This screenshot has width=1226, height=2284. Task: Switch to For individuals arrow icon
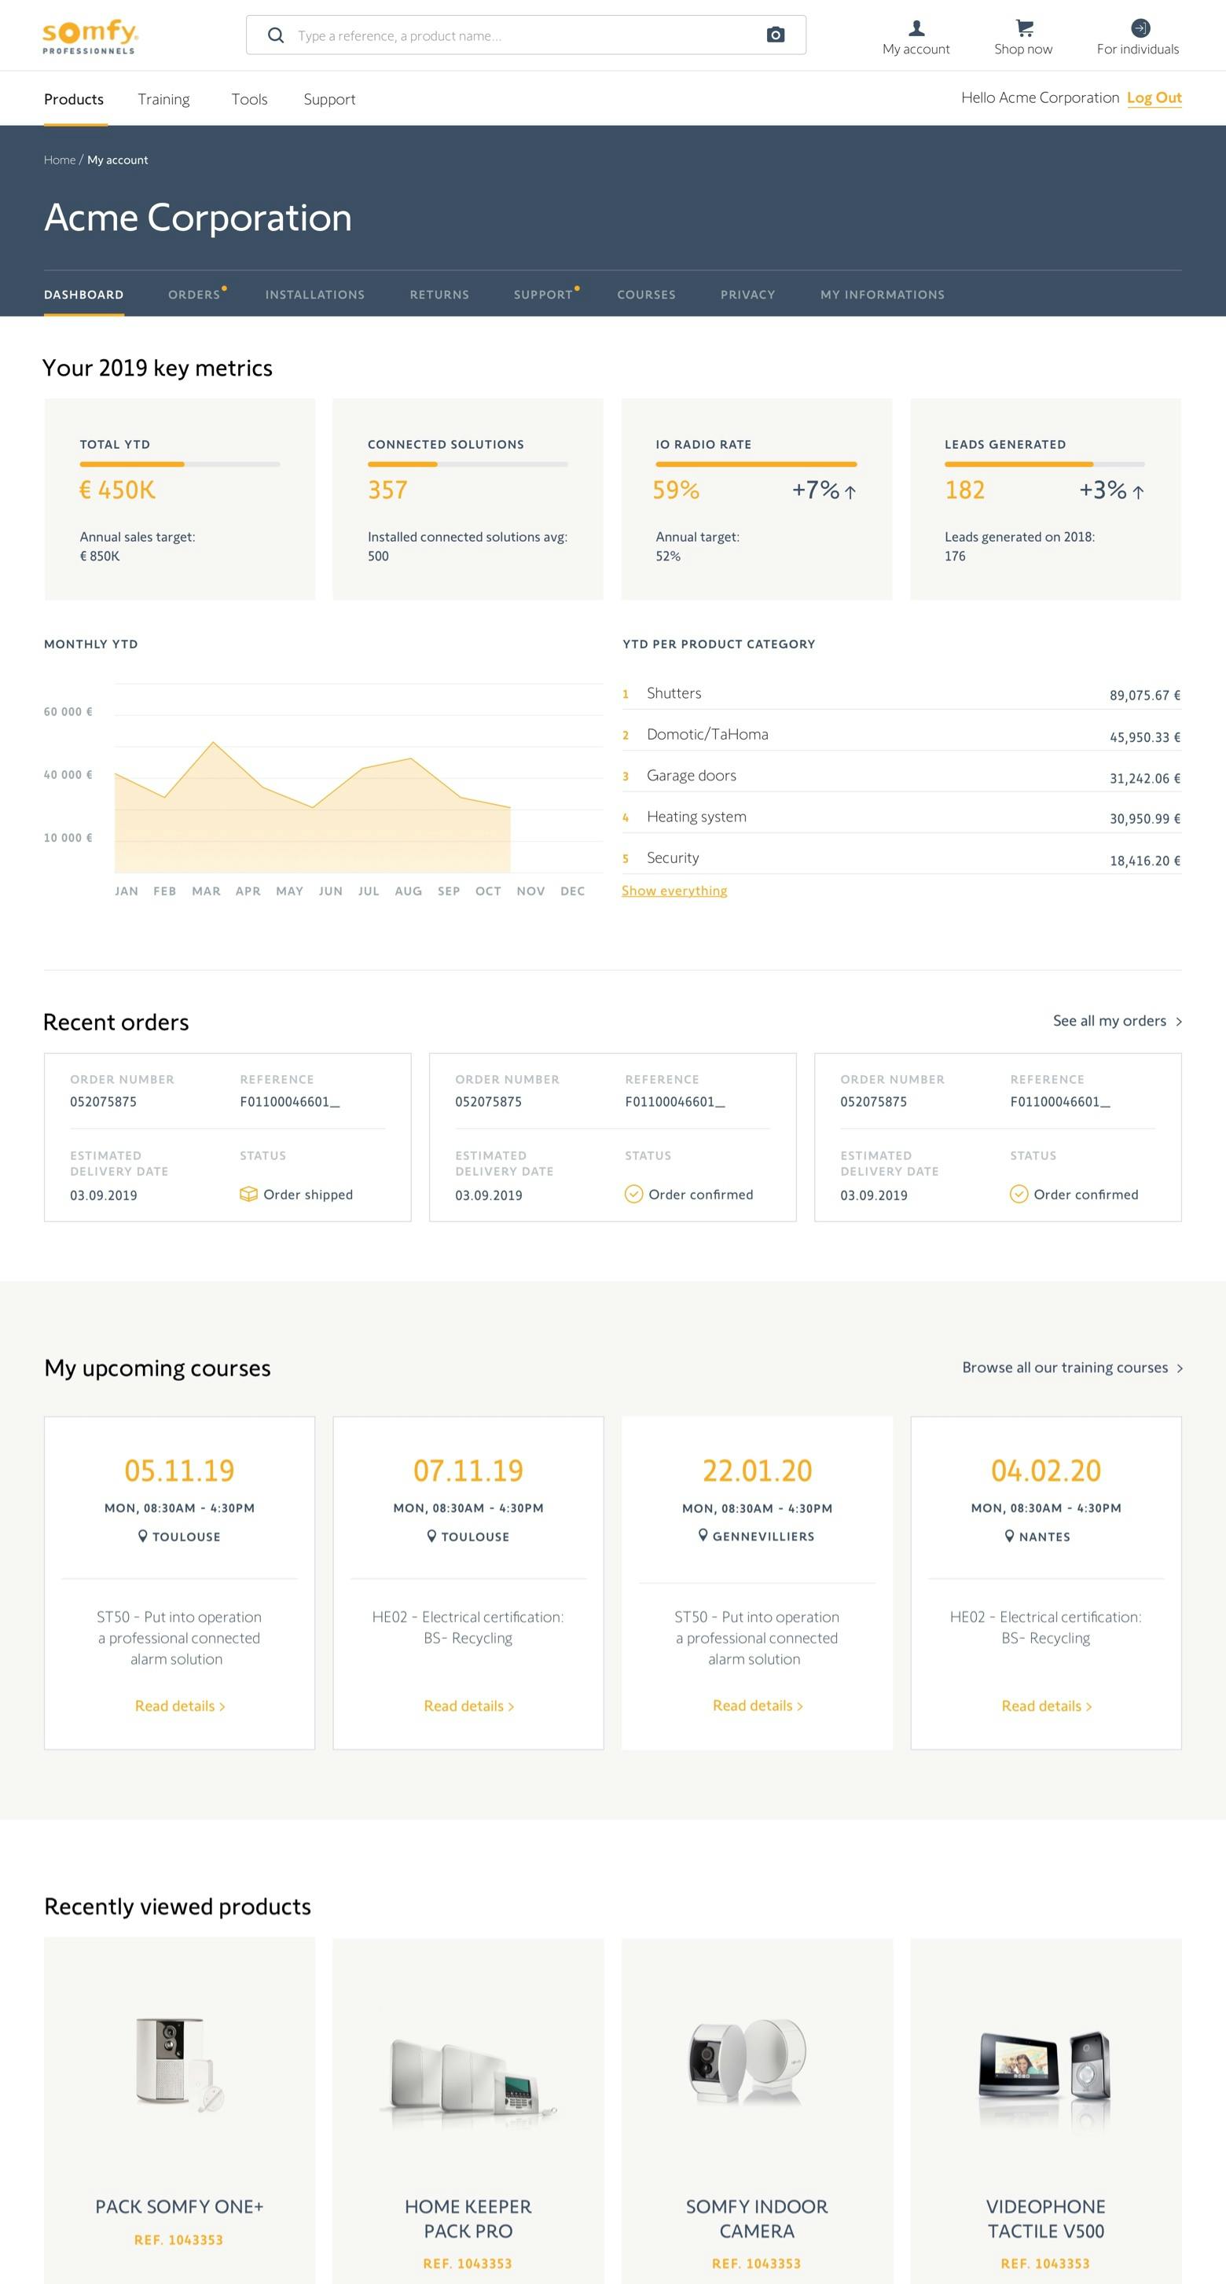pos(1140,28)
